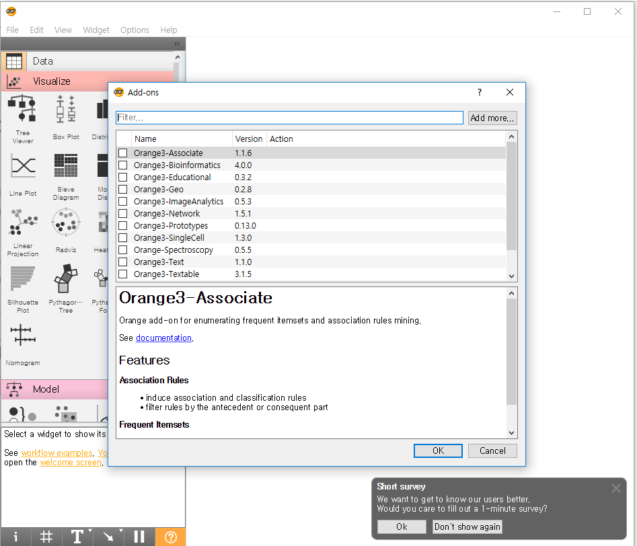Viewport: 637px width, 546px height.
Task: Select the Box Plot widget
Action: tap(65, 118)
